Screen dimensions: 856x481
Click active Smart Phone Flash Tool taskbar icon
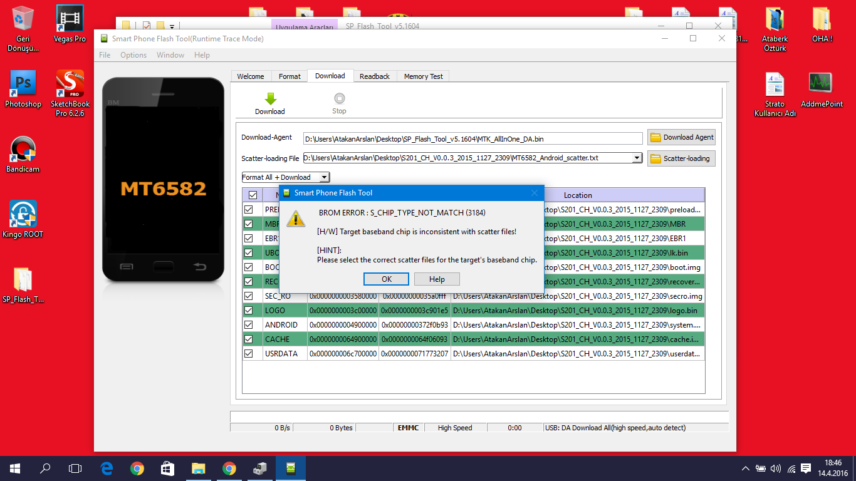[x=290, y=468]
